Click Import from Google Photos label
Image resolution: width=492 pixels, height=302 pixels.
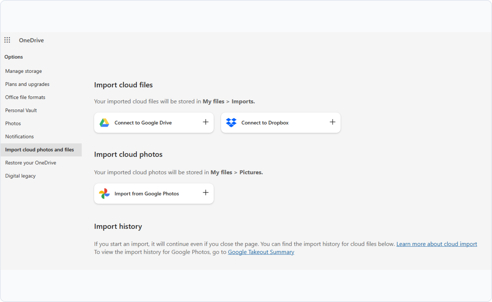147,193
